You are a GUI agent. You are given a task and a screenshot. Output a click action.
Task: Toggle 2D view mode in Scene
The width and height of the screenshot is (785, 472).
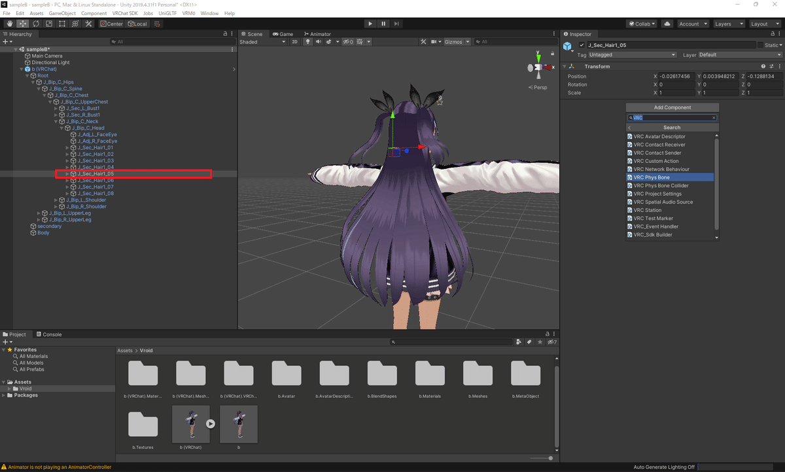point(295,42)
